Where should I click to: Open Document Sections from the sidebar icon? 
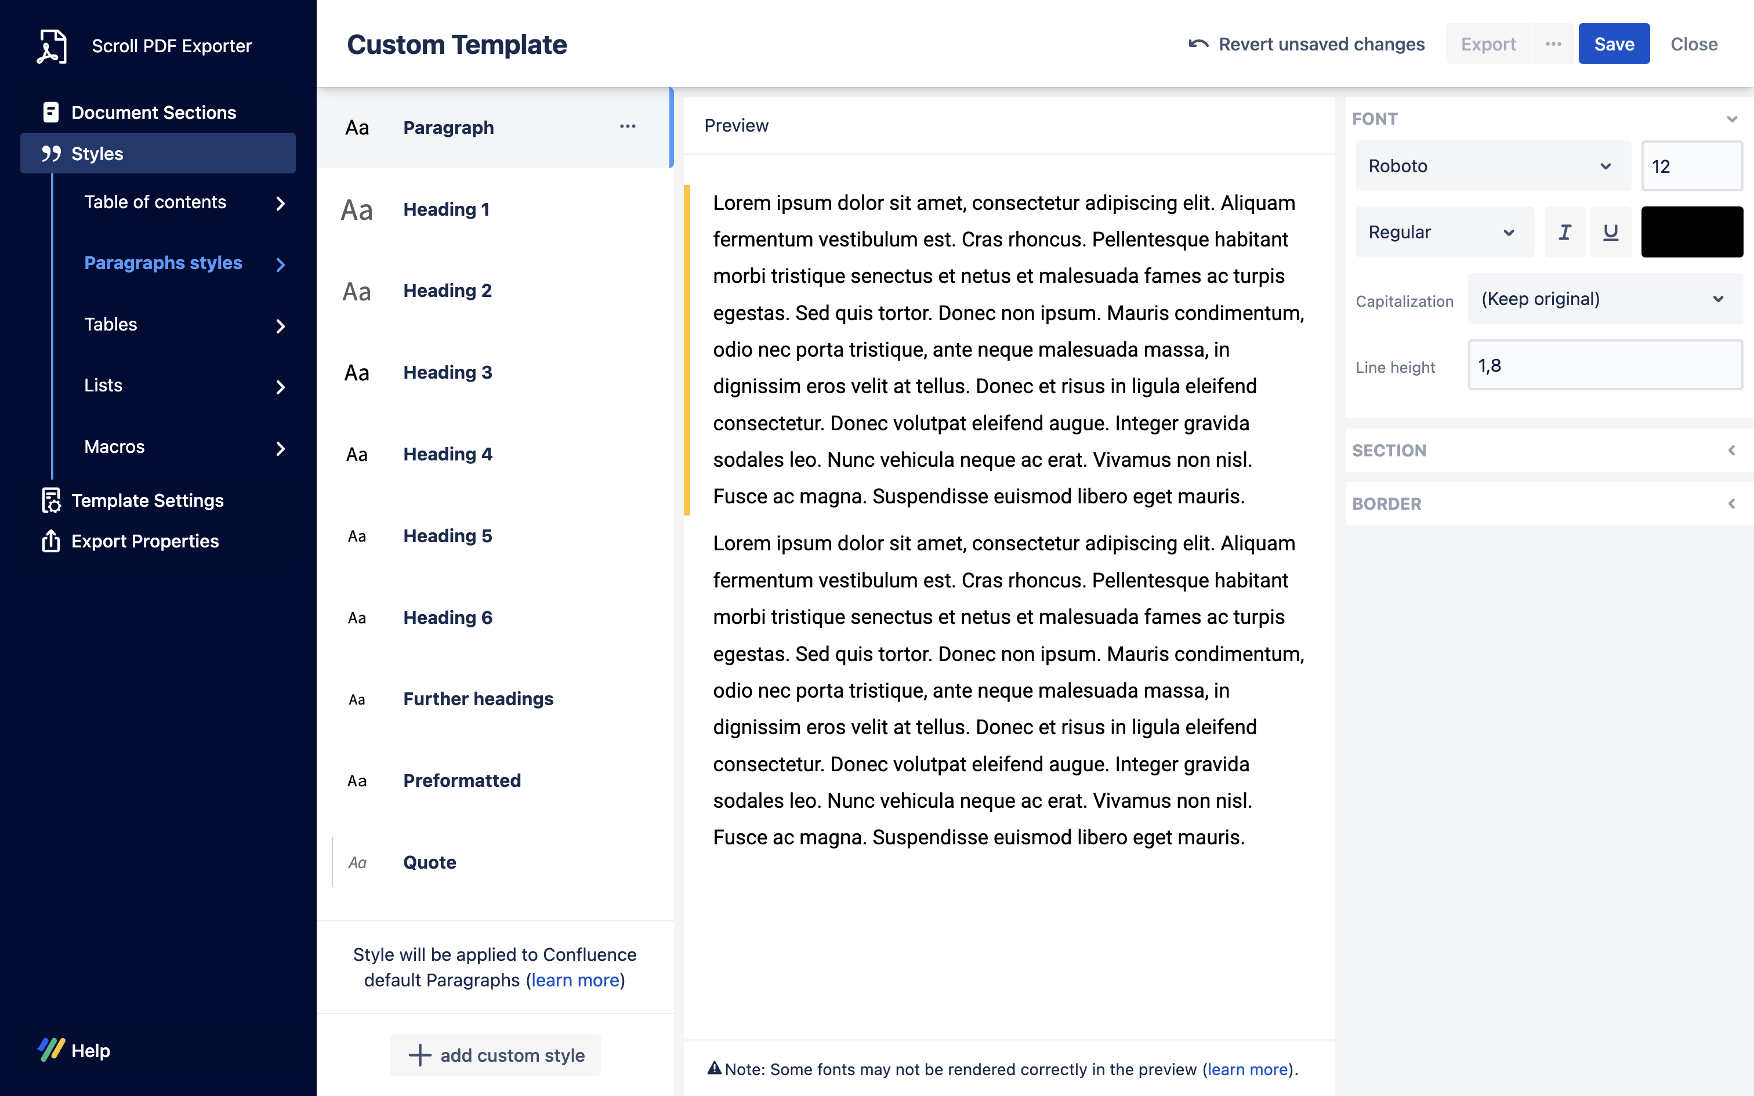(50, 112)
